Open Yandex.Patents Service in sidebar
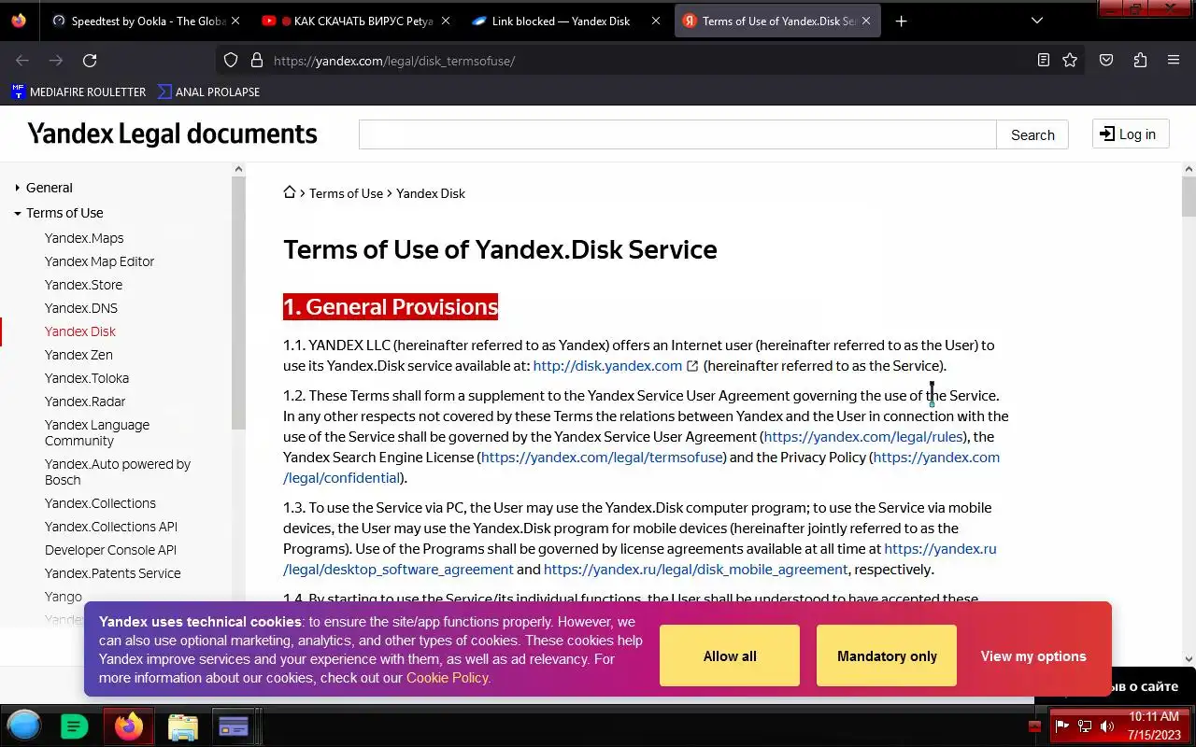The image size is (1196, 747). [x=113, y=573]
